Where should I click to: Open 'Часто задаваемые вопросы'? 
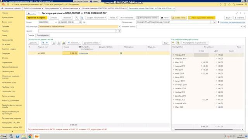pos(201,18)
